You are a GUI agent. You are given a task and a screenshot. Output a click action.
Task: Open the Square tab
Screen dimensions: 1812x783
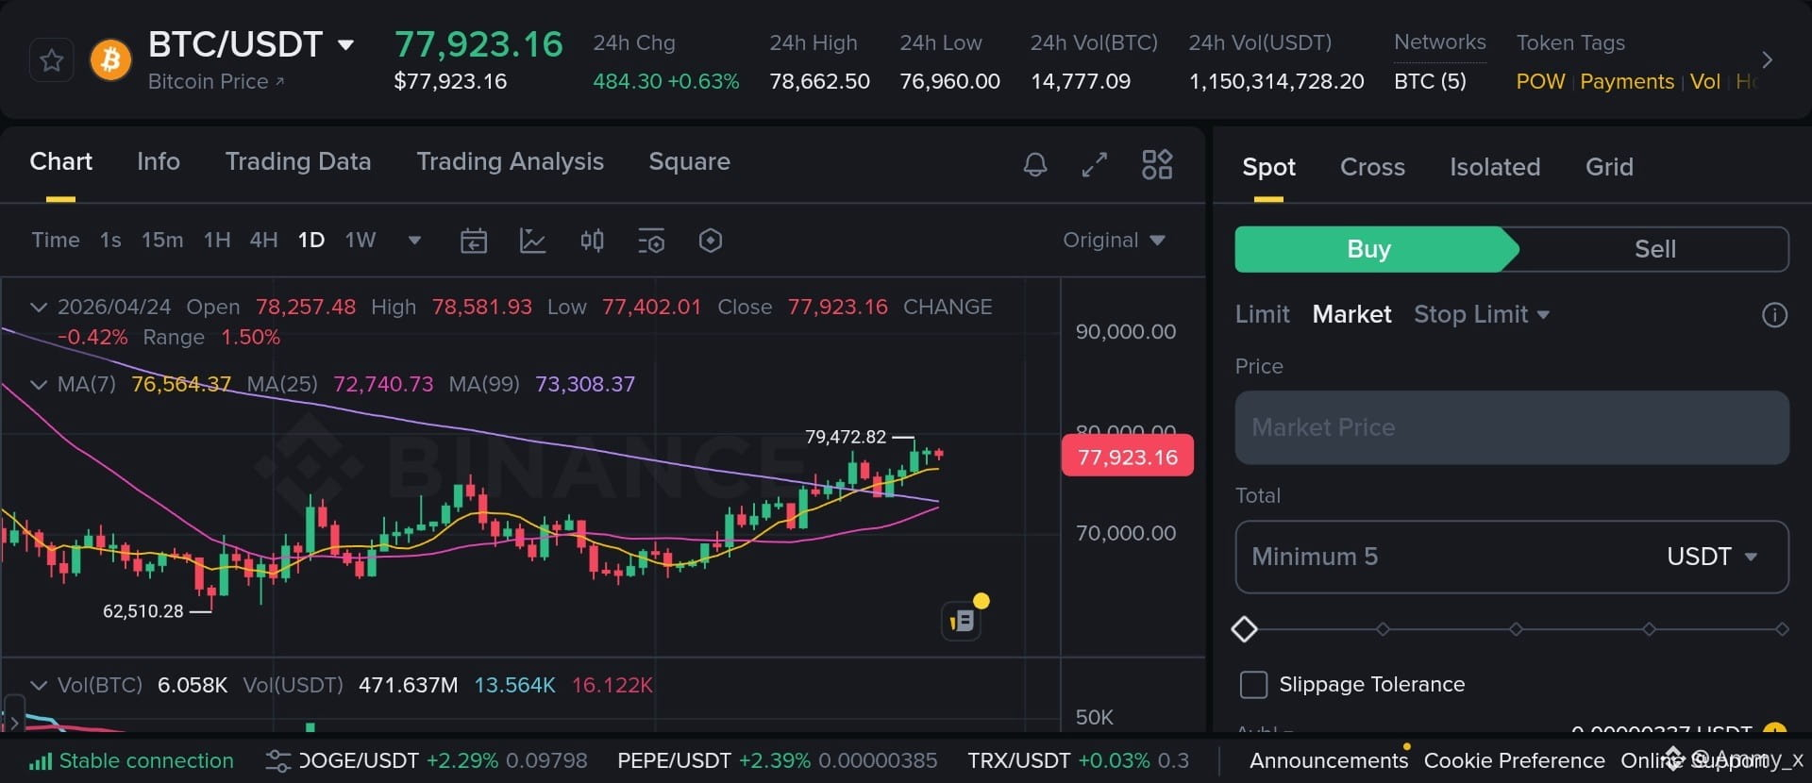pyautogui.click(x=690, y=162)
